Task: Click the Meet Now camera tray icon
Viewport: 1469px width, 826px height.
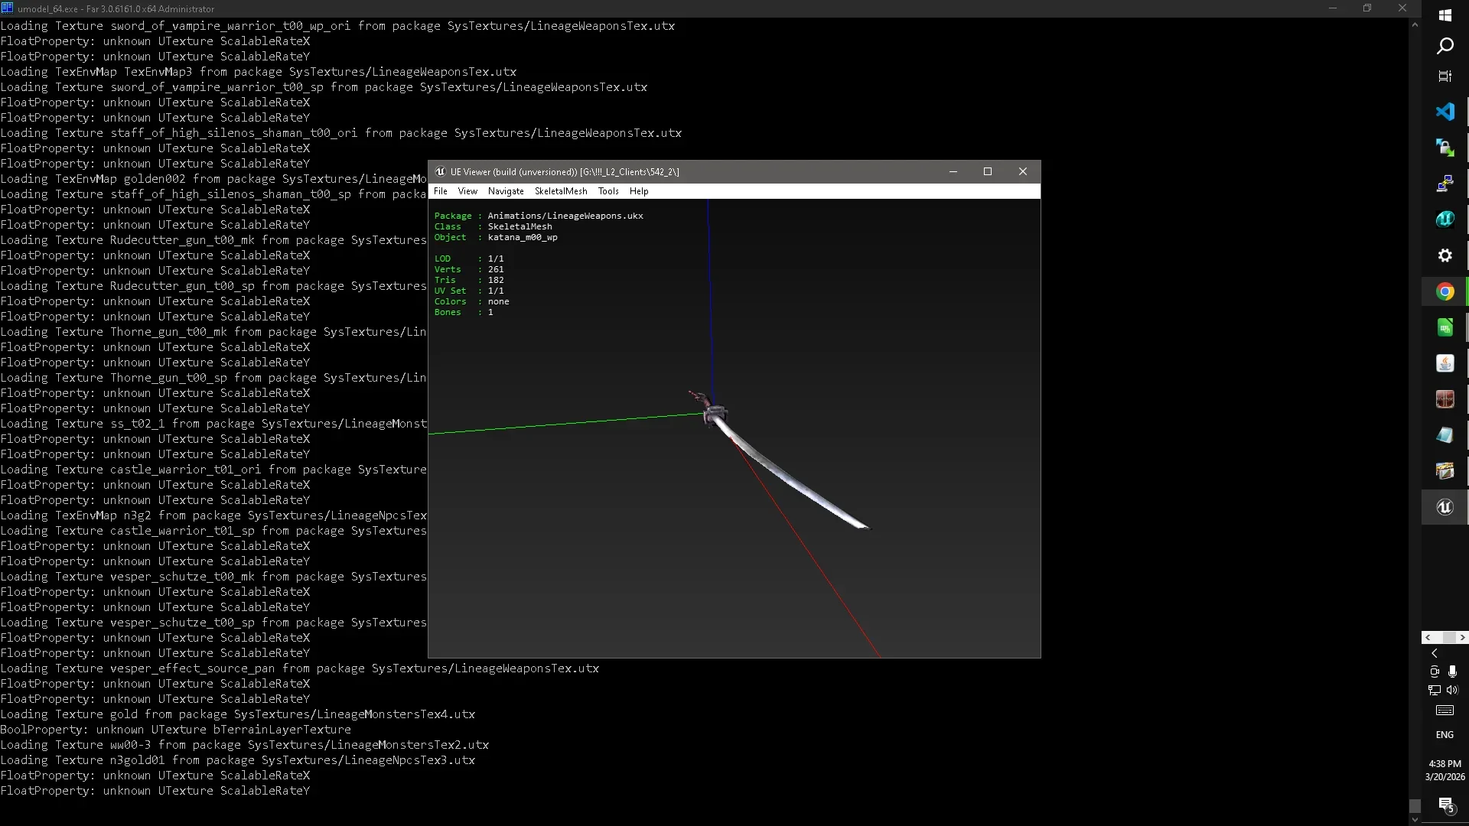Action: point(1435,672)
